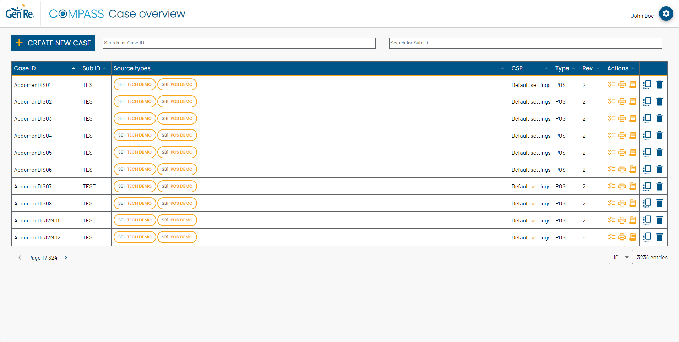Viewport: 679px width, 342px height.
Task: Open the receipt report icon for AbdomenDIS01
Action: point(632,84)
